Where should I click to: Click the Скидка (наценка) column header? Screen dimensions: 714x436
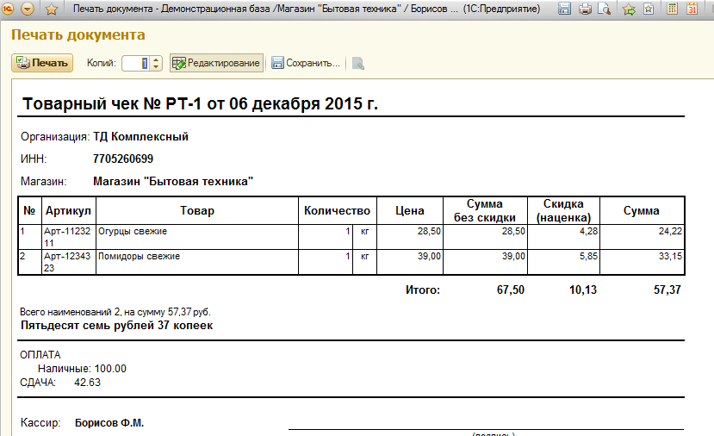coord(564,210)
